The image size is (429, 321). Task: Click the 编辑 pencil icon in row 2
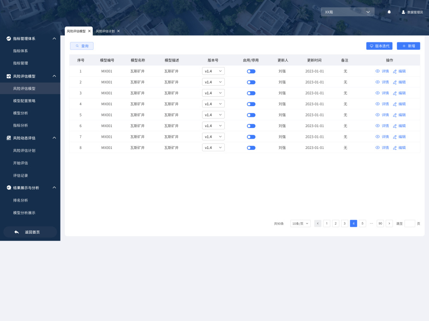(x=395, y=82)
